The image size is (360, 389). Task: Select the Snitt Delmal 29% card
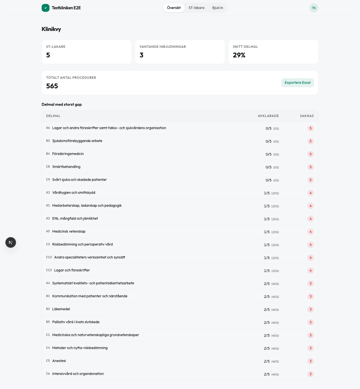(273, 52)
